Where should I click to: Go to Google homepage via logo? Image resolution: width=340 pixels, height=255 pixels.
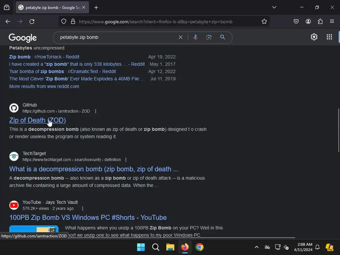[23, 38]
